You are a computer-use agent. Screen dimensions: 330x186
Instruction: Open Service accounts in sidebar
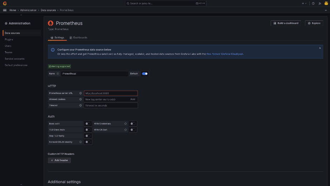(15, 59)
